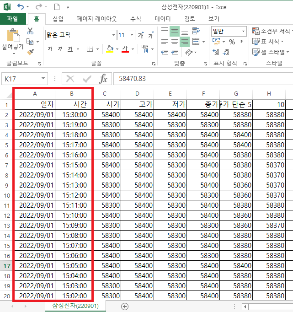This screenshot has width=293, height=312.
Task: Click the Paste clipboard icon
Action: click(13, 35)
